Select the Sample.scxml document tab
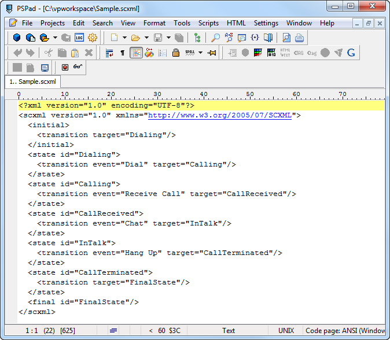Viewport: 390px width, 340px height. [x=32, y=82]
